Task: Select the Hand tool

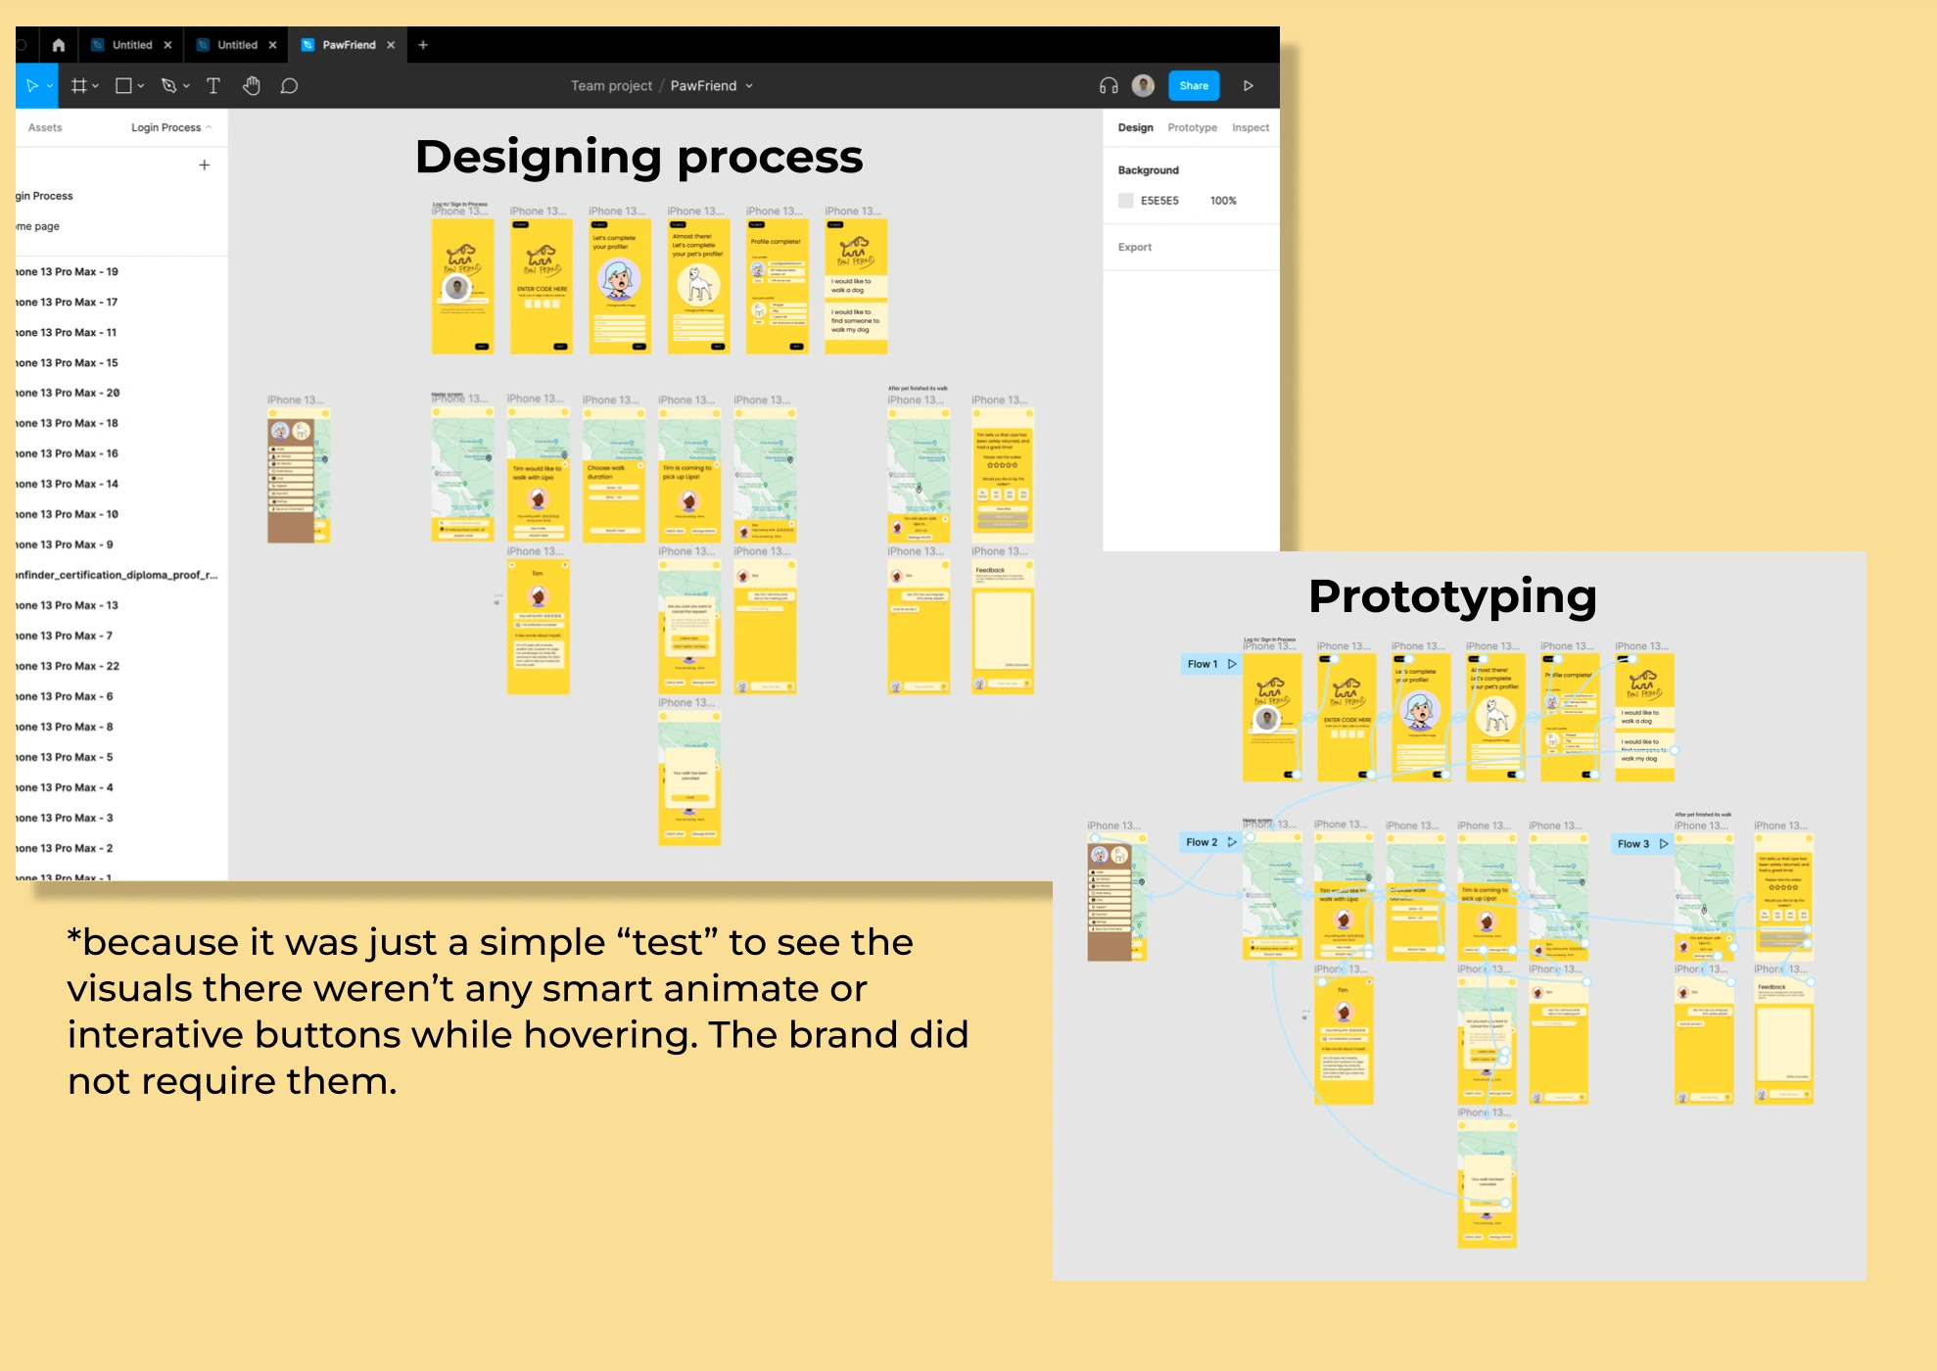Action: (252, 86)
